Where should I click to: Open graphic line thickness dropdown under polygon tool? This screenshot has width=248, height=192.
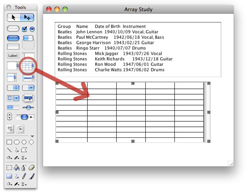pos(24,158)
